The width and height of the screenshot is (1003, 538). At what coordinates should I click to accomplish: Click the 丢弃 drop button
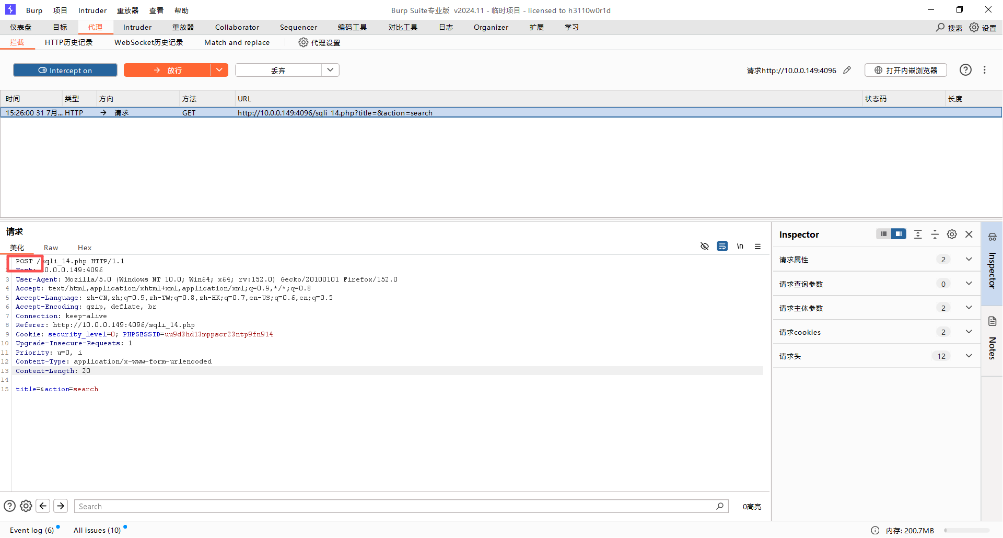(278, 70)
